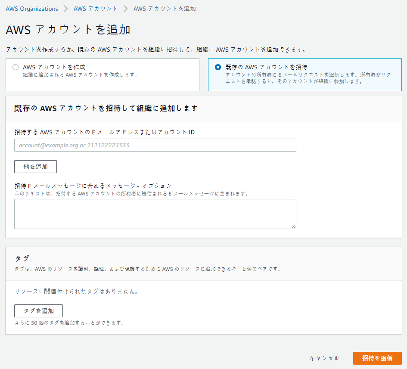Submit with the orange 招待を送信 button
The width and height of the screenshot is (407, 369).
[x=377, y=358]
